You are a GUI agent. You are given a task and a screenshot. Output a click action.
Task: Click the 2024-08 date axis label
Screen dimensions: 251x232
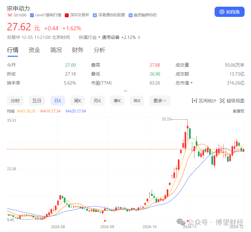point(58,227)
